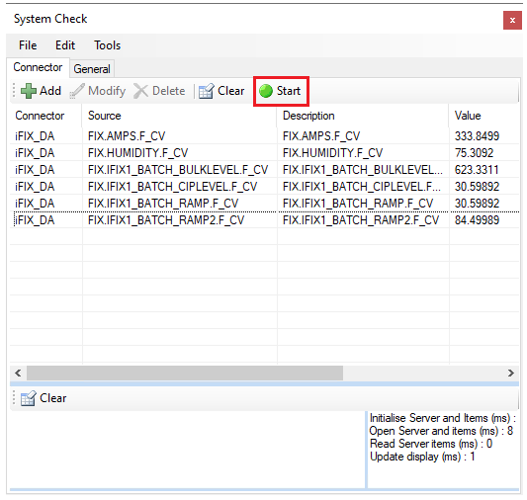The image size is (527, 500).
Task: Click the scrollbar right arrow
Action: point(511,373)
